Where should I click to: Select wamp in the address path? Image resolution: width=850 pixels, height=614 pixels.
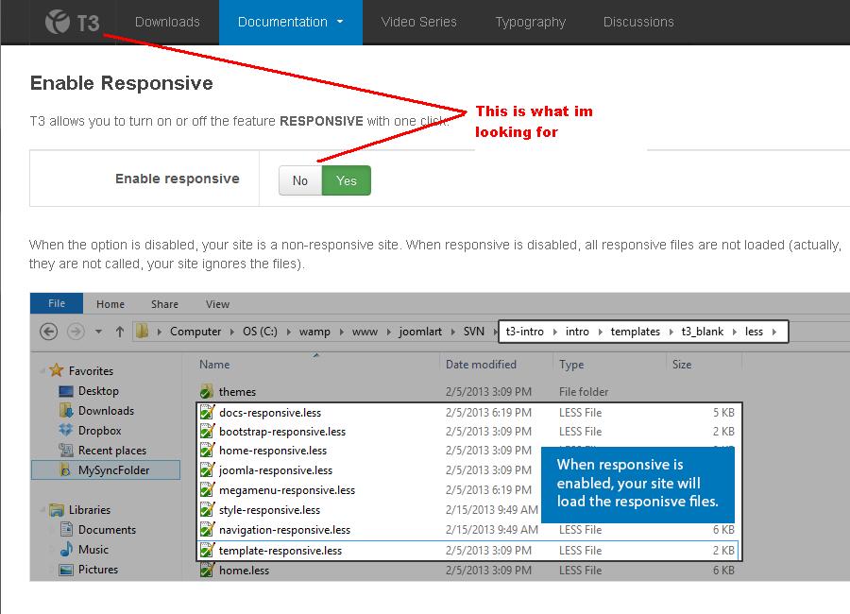(314, 332)
